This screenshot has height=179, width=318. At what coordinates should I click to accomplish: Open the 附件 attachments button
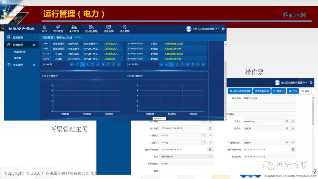point(279,91)
